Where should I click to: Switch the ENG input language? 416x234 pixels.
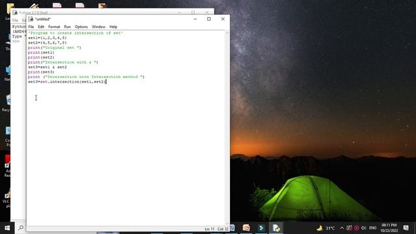tap(372, 228)
